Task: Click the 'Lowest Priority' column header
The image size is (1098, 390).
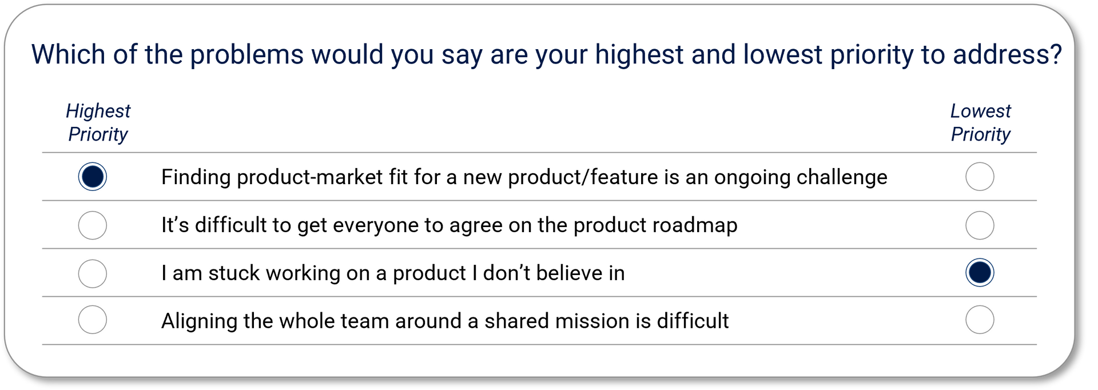Action: coord(980,122)
